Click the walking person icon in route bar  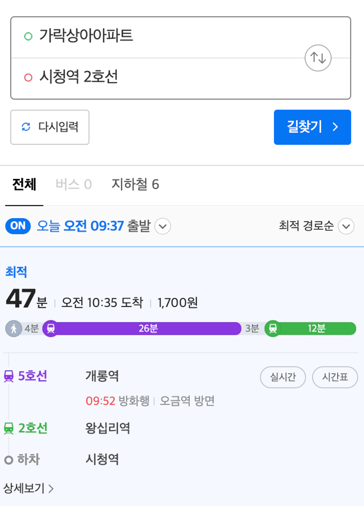point(14,329)
